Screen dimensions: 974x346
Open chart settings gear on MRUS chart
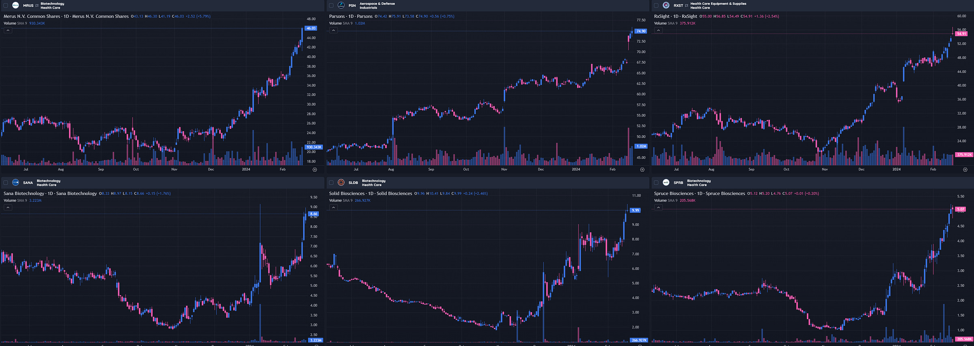pyautogui.click(x=315, y=170)
